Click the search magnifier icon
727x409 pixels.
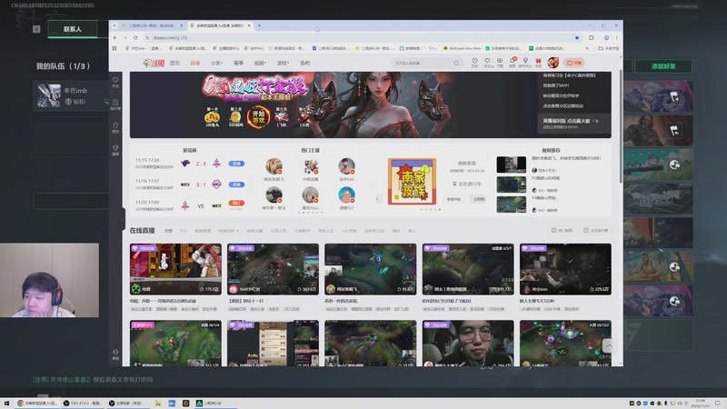457,63
